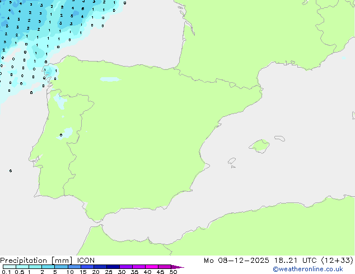Select the 0.5–1 mm legend swatch
The width and height of the screenshot is (355, 274).
click(22, 267)
